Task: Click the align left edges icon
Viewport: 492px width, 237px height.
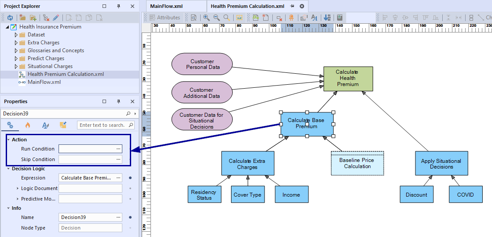Action: pyautogui.click(x=385, y=18)
